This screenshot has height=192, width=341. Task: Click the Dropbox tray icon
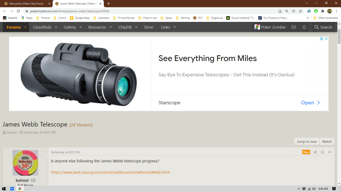coord(304,189)
